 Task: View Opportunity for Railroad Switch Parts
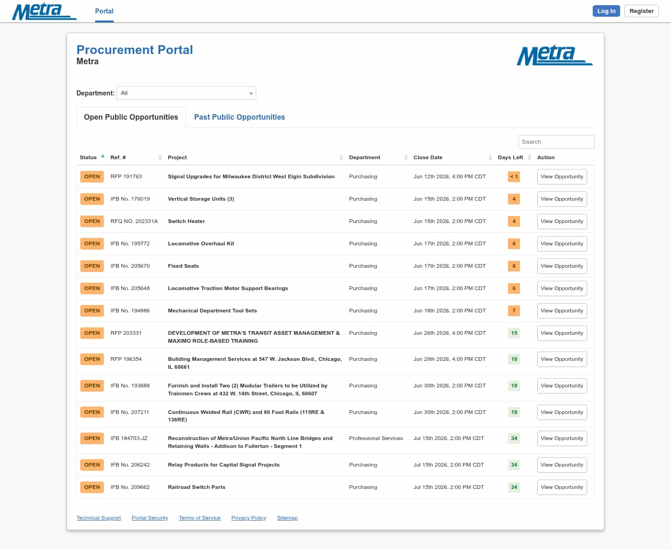pyautogui.click(x=562, y=487)
